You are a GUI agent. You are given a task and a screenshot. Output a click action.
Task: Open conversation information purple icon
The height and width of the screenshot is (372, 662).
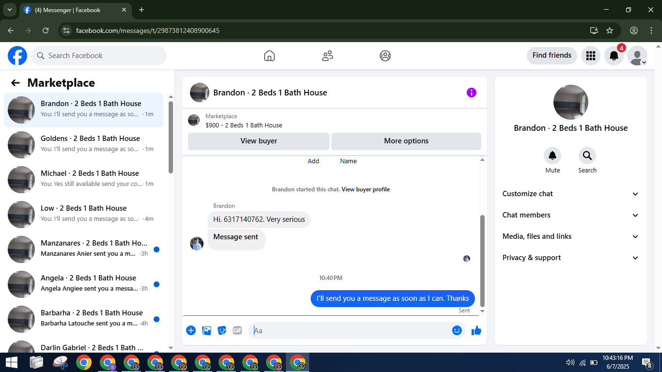pos(472,93)
